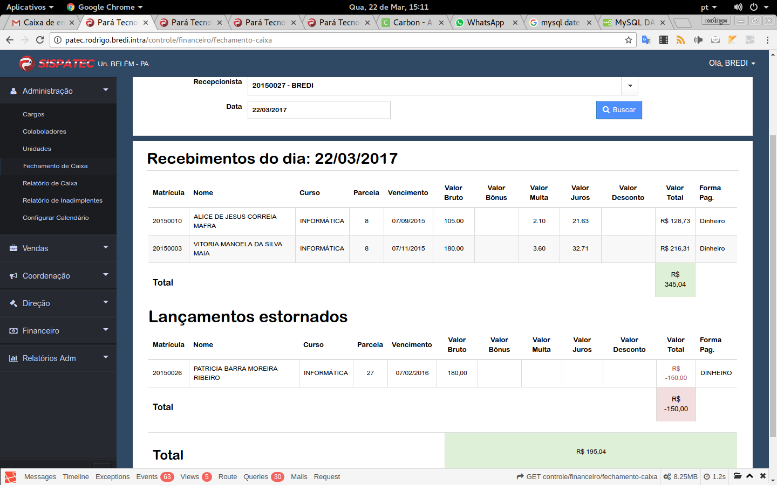Go back to the previous page
Image resolution: width=777 pixels, height=485 pixels.
pos(10,40)
